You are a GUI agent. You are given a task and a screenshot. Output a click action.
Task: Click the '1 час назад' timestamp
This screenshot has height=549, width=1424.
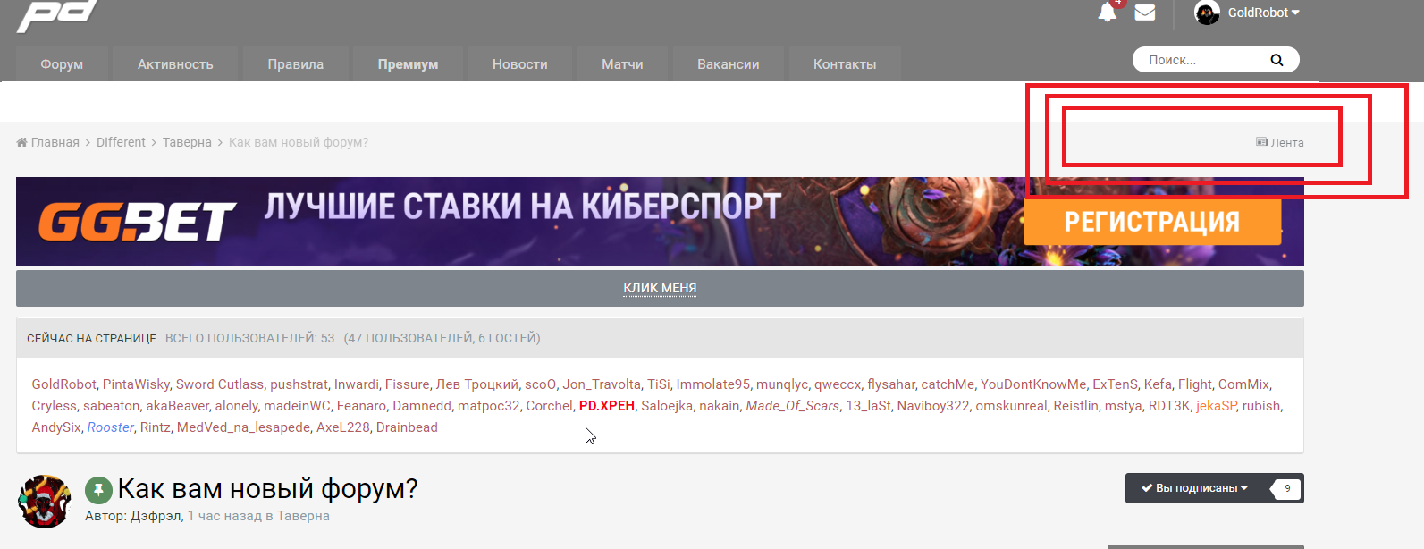pos(224,516)
